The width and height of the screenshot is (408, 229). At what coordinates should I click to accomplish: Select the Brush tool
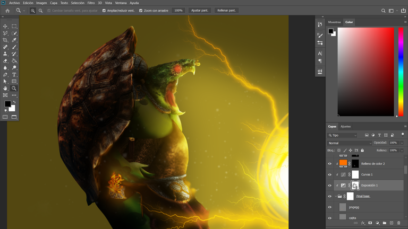tap(14, 47)
